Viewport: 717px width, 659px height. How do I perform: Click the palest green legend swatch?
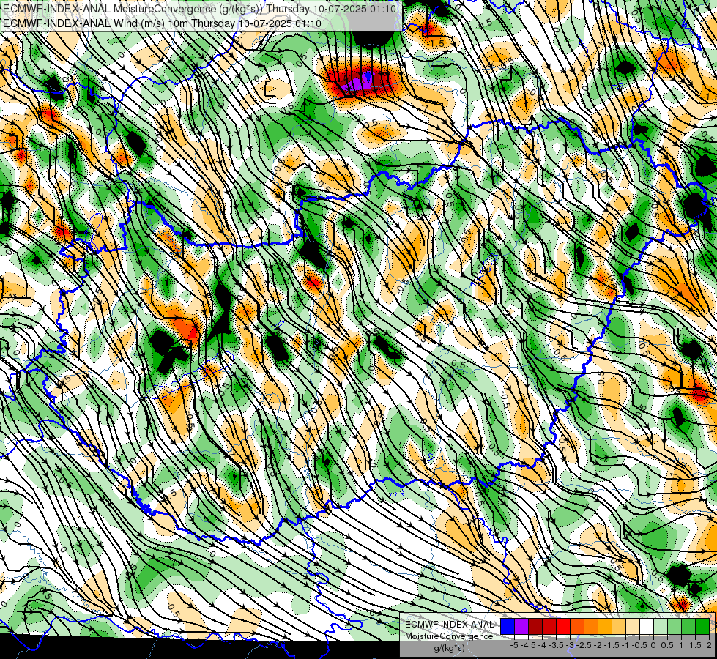click(x=661, y=626)
